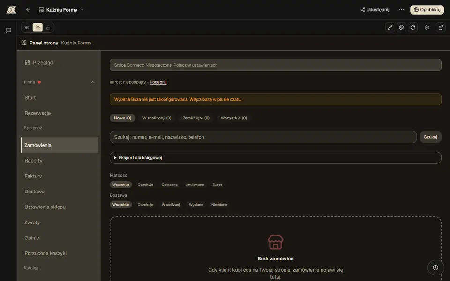Click the Udostępnij share button
This screenshot has width=450, height=281.
click(x=375, y=10)
